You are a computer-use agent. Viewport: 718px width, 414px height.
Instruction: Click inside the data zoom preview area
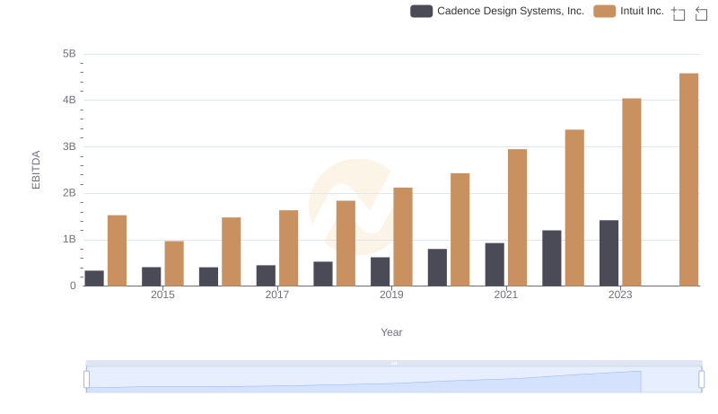click(394, 380)
